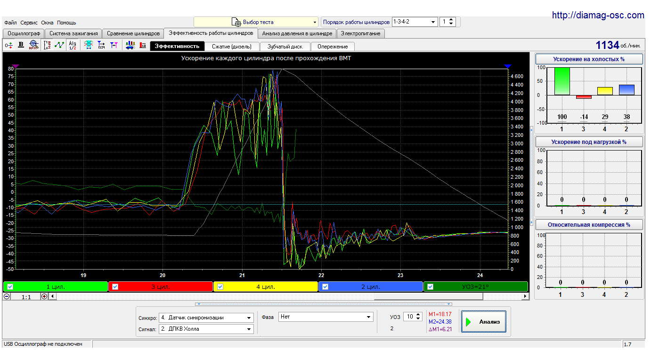Click the red bar 10 icon
Viewport: 651px width, 350px height.
tap(142, 45)
